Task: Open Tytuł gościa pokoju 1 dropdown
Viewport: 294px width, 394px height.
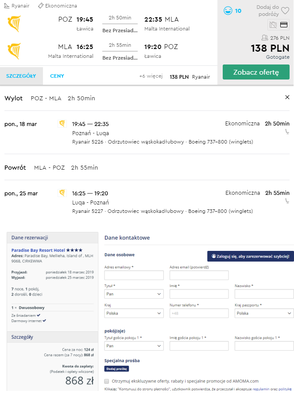Action: [x=134, y=346]
